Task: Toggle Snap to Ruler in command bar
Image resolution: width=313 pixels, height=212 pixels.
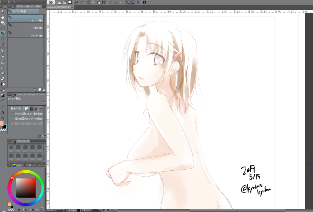Action: pos(127,2)
